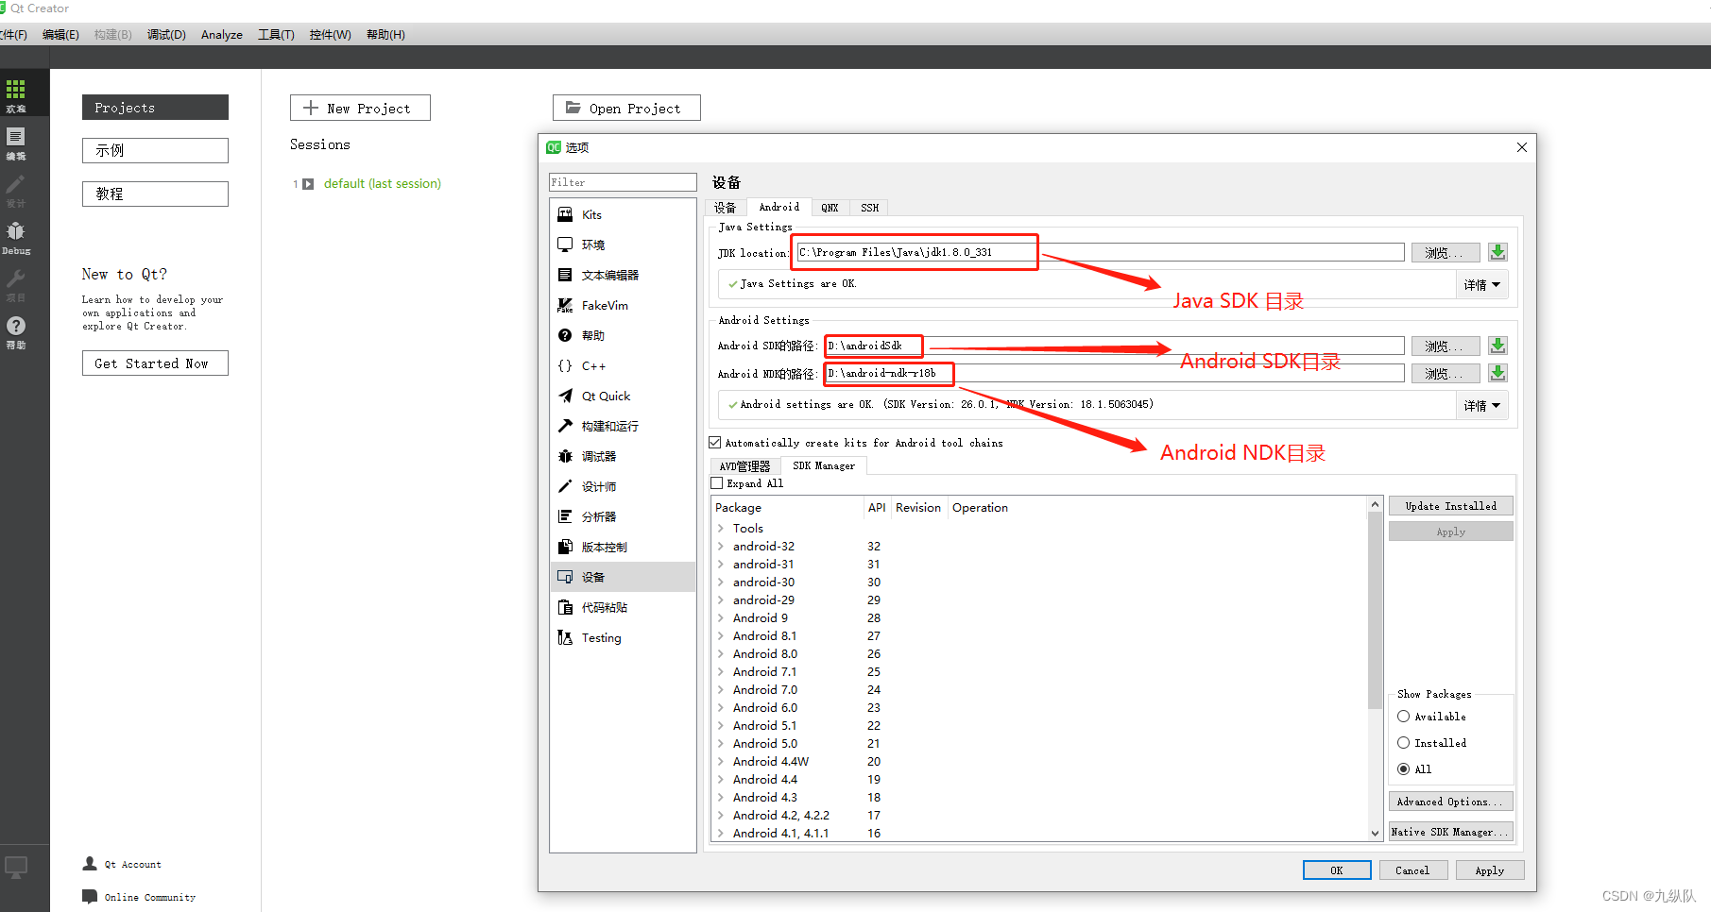
Task: Open Help mode question mark icon
Action: 16,326
